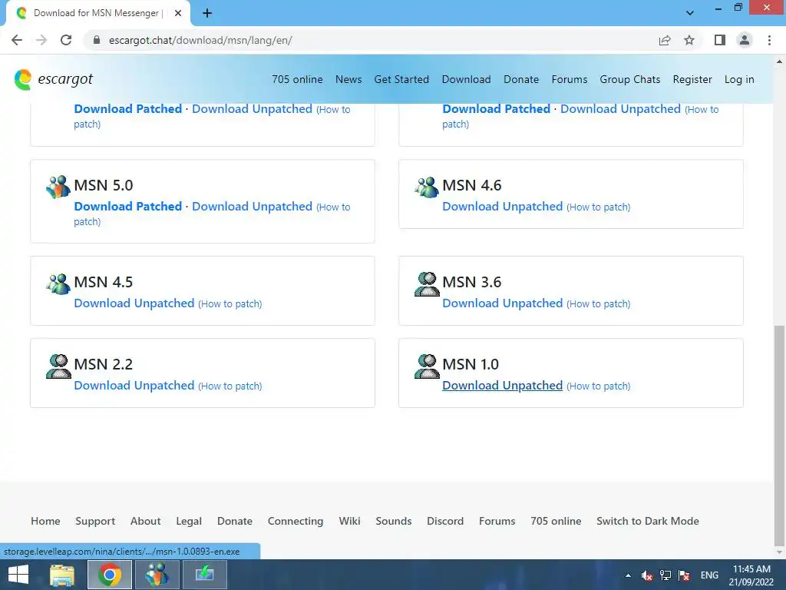The image size is (786, 590).
Task: Open Get Started in navigation
Action: (401, 79)
